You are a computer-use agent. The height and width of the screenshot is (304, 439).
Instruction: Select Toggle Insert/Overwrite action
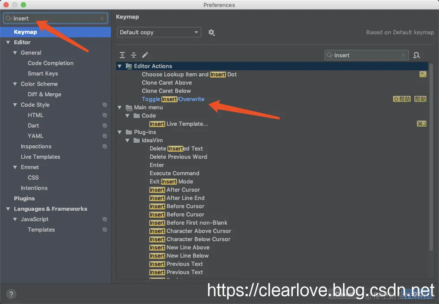coord(173,99)
